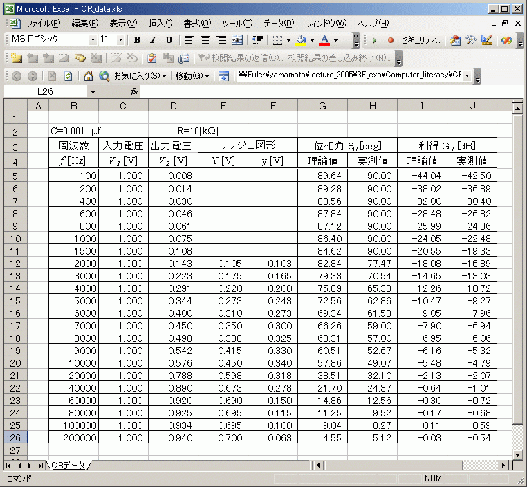Viewport: 527px width, 487px height.
Task: Click the record macro icon
Action: pos(391,40)
